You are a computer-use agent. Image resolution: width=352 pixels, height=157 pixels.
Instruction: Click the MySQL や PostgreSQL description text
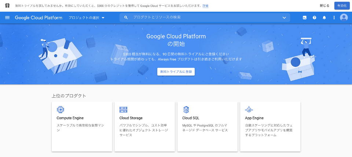click(205, 127)
